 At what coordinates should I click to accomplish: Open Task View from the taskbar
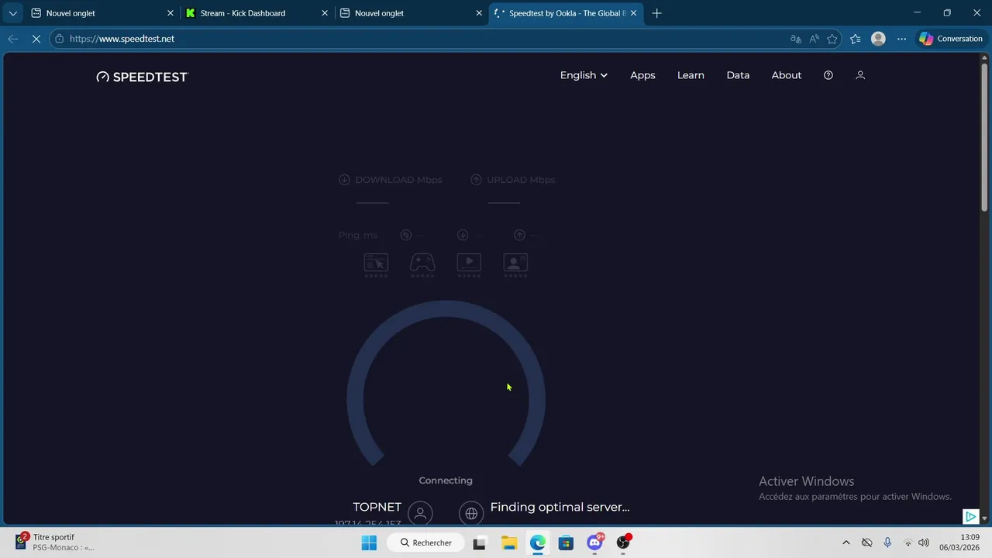[480, 542]
